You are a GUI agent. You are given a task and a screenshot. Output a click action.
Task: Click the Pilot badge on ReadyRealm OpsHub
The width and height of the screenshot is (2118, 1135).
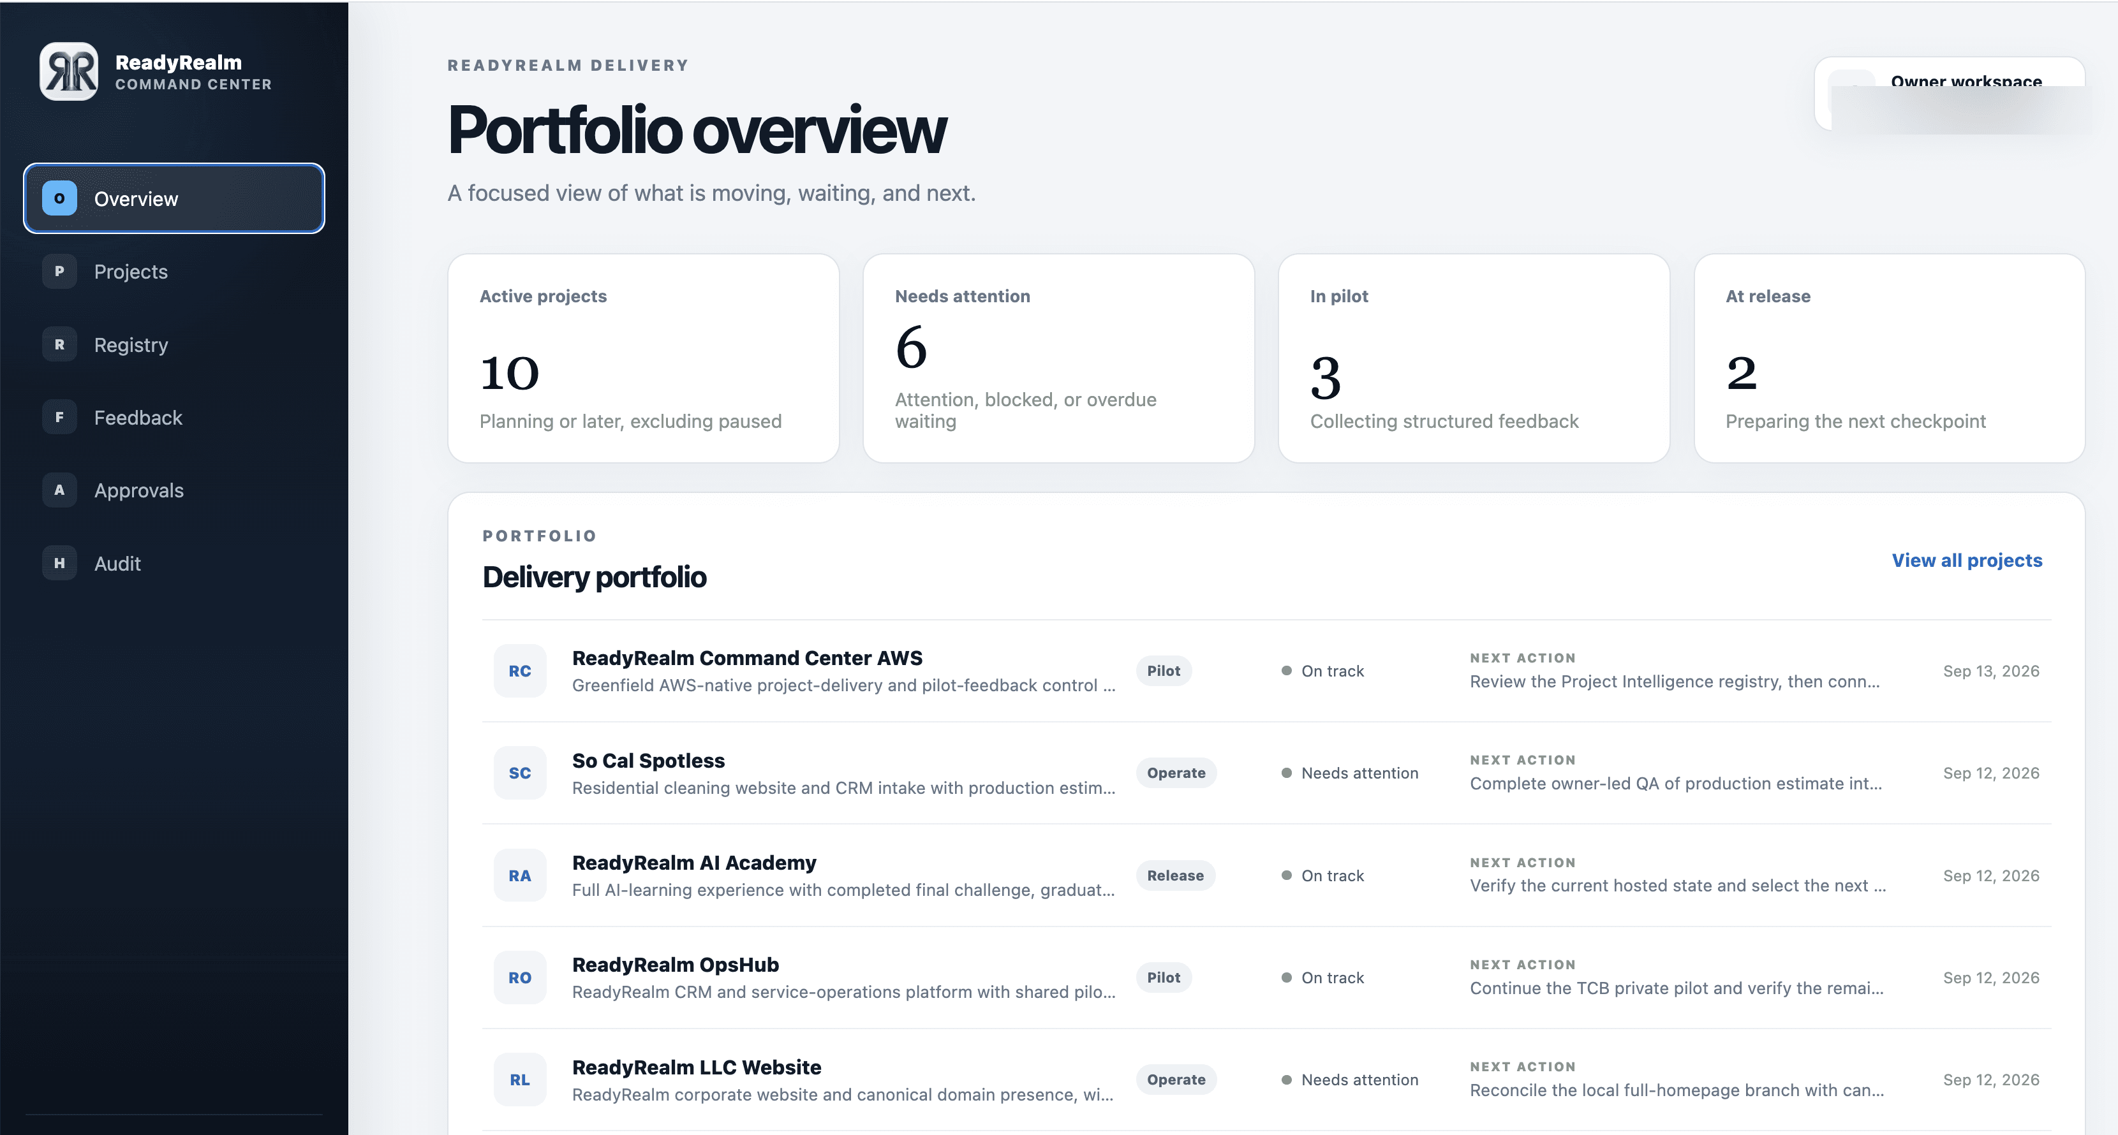[1164, 978]
